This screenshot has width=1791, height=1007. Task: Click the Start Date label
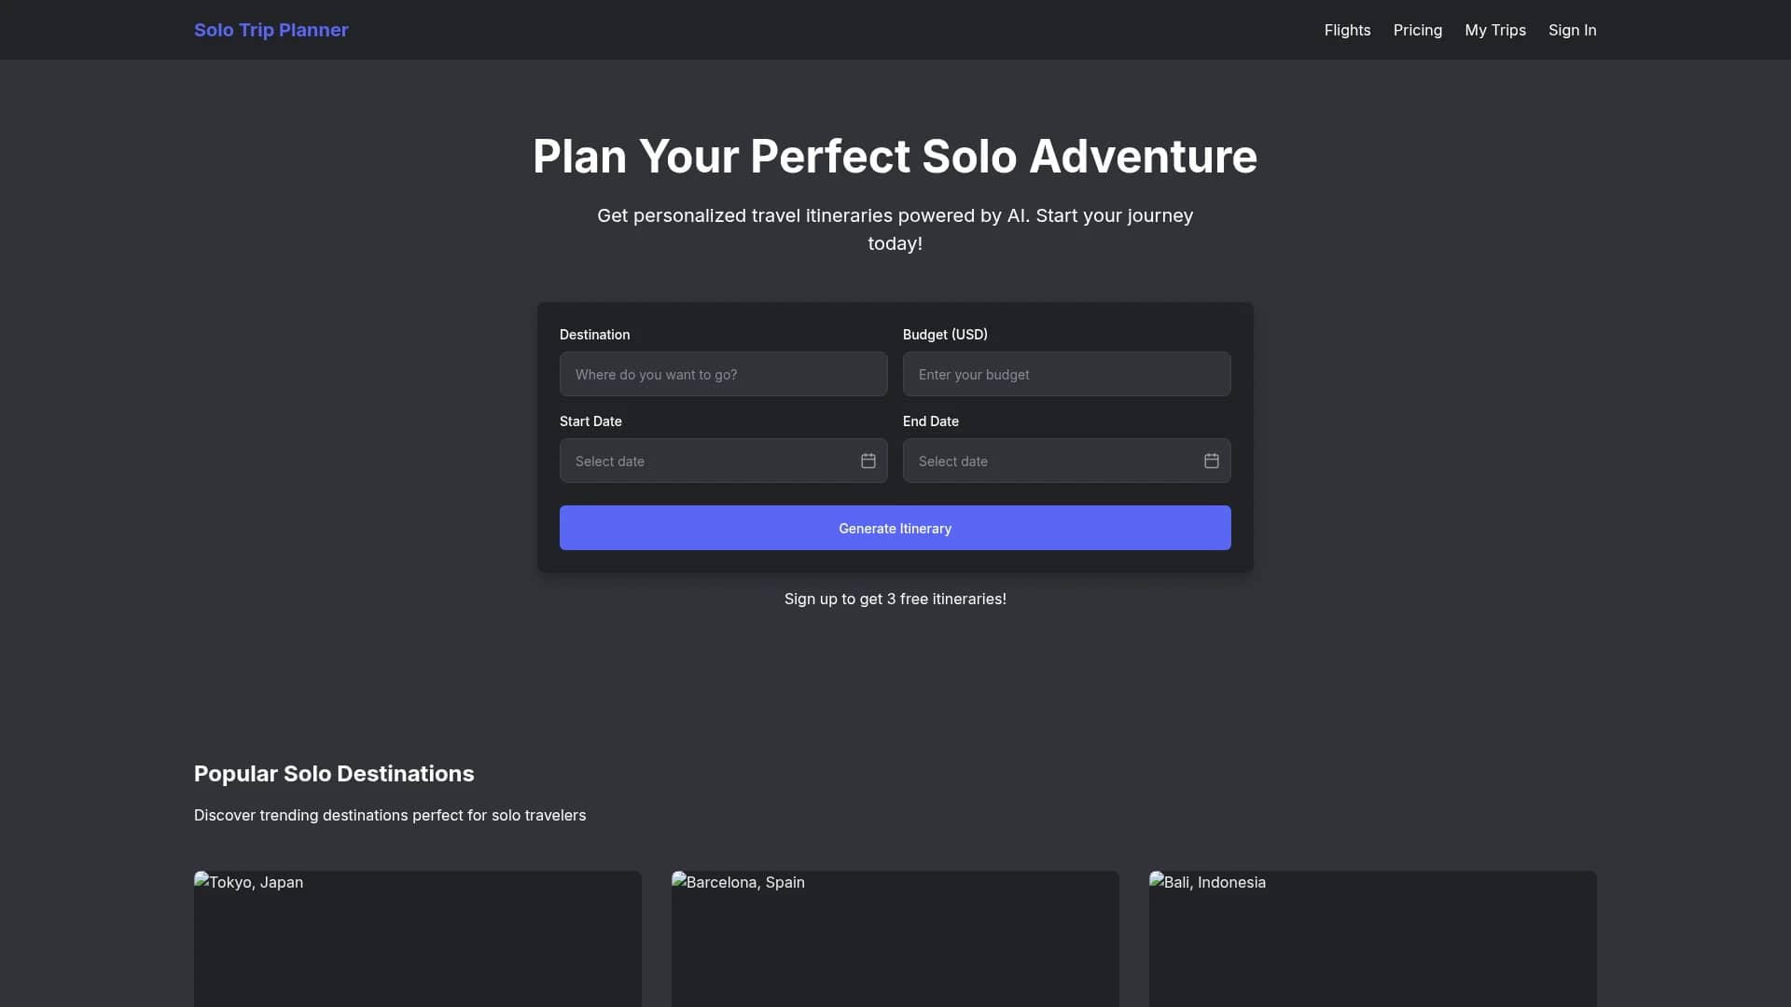[590, 421]
